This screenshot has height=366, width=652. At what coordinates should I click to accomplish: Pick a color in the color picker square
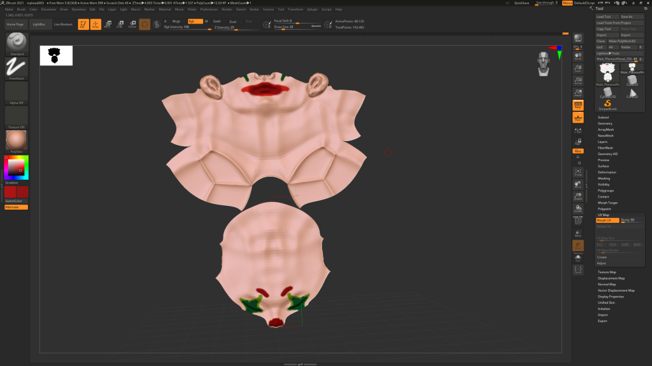[x=16, y=167]
